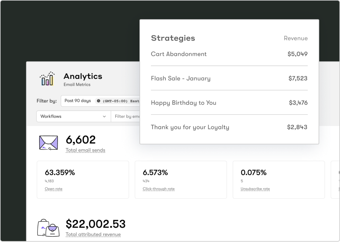View Unsubscribe rate details
Screen dimensions: 340x242
coord(255,189)
